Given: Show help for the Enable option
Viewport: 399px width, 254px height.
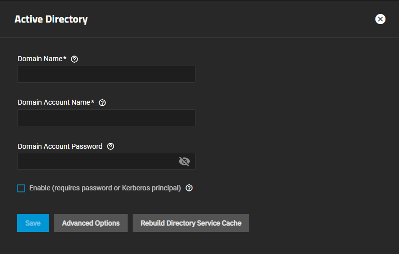Looking at the screenshot, I should coord(189,188).
